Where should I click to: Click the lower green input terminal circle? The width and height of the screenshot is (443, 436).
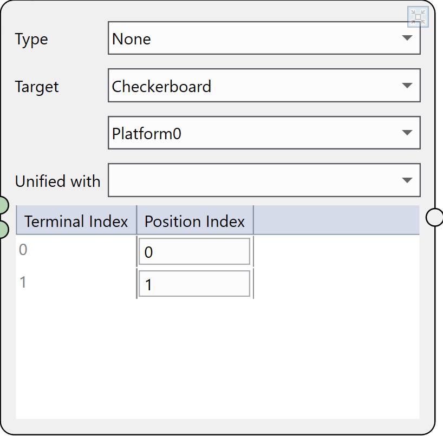3,229
